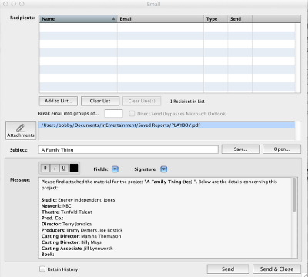Click Casting Director: Marsha Thomason line
This screenshot has height=277, width=308.
pyautogui.click(x=81, y=236)
